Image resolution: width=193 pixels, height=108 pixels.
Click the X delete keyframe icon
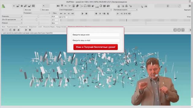tap(100, 13)
